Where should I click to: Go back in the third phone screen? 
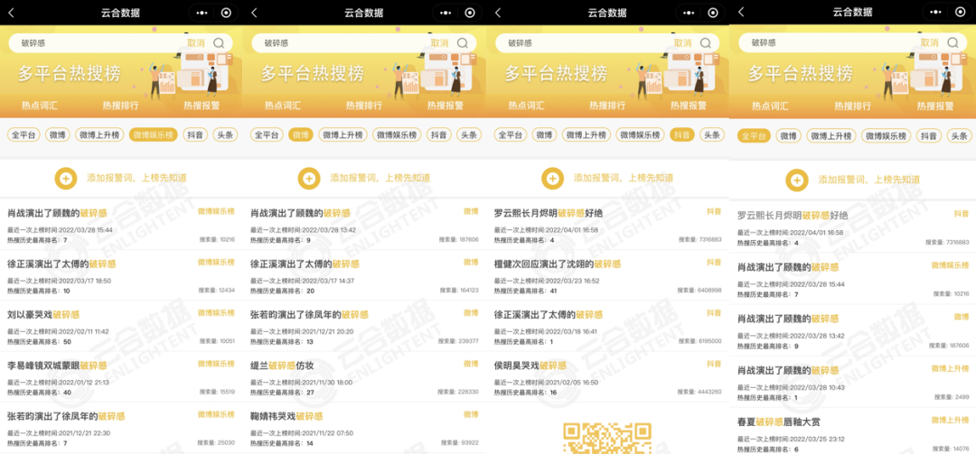497,13
